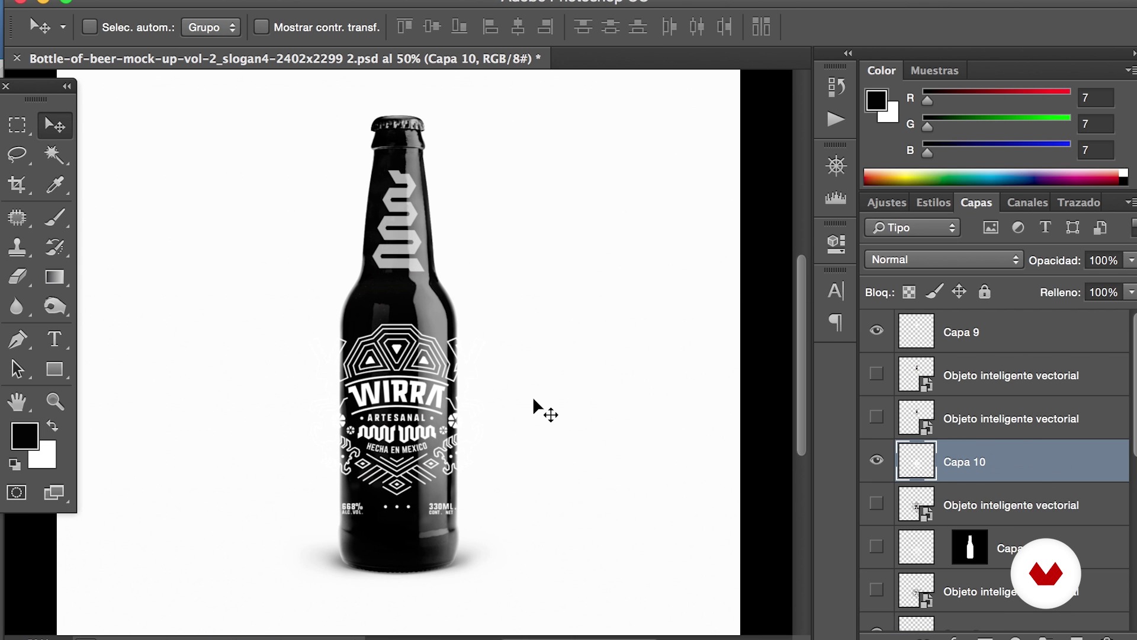Filter layers by type layers icon
Screen dimensions: 1137x640
(1045, 228)
